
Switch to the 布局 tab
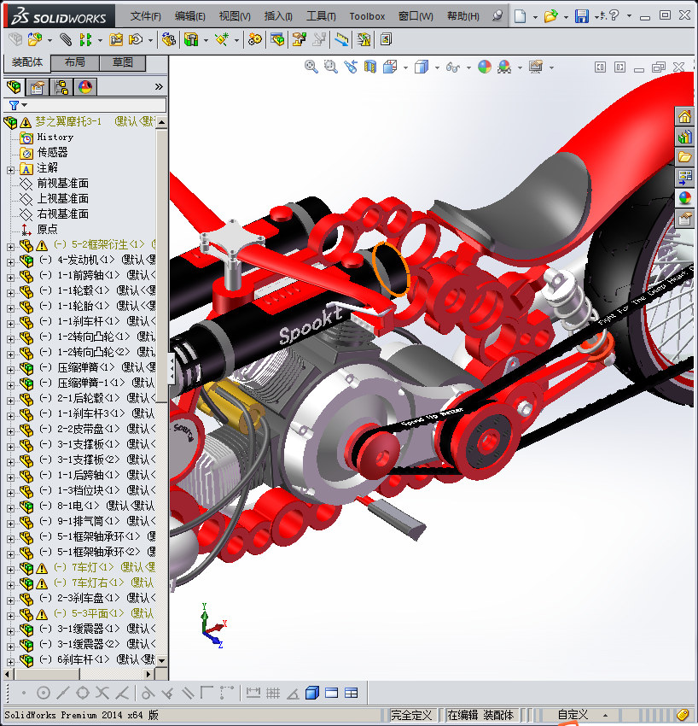(75, 62)
